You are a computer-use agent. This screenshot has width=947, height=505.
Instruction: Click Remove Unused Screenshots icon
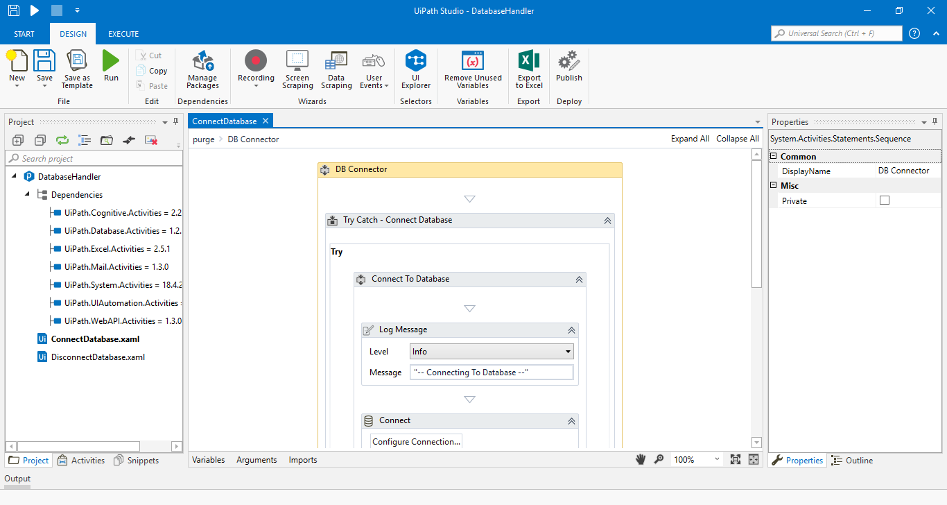[x=151, y=140]
